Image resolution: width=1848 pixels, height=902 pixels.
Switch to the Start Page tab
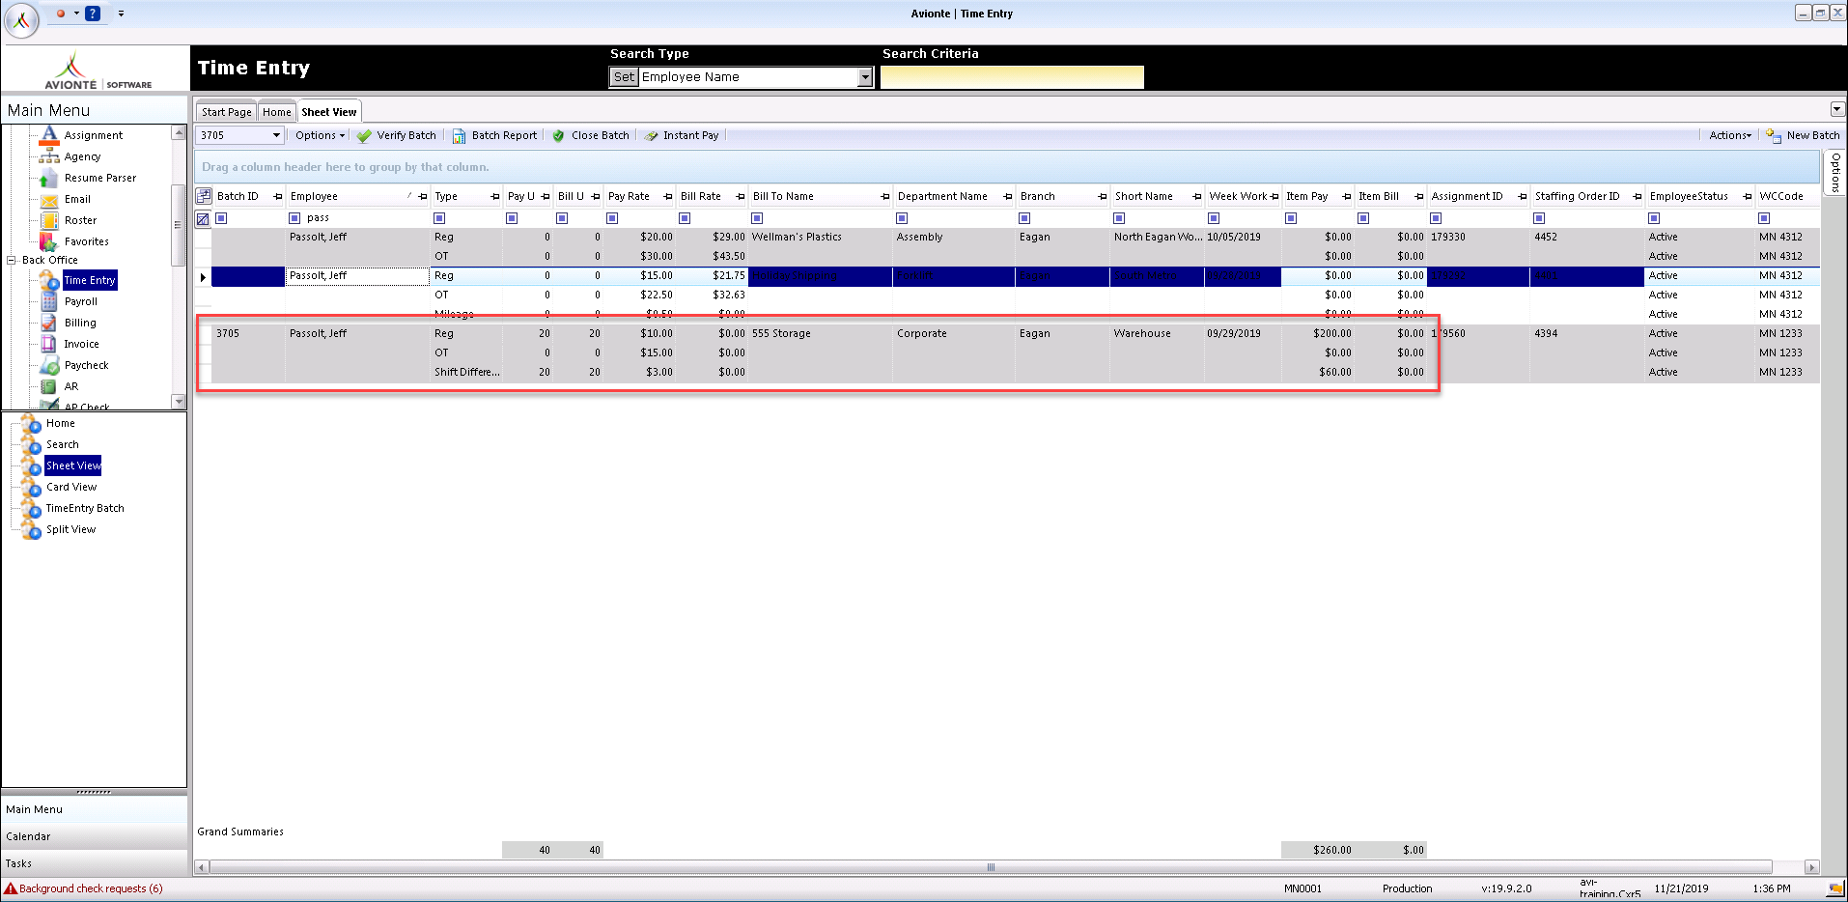point(226,112)
